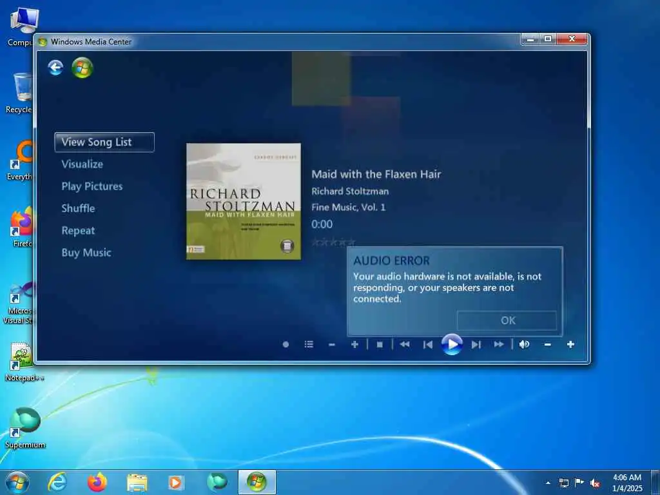This screenshot has width=660, height=495.
Task: Click the muted speaker tray icon
Action: [595, 483]
